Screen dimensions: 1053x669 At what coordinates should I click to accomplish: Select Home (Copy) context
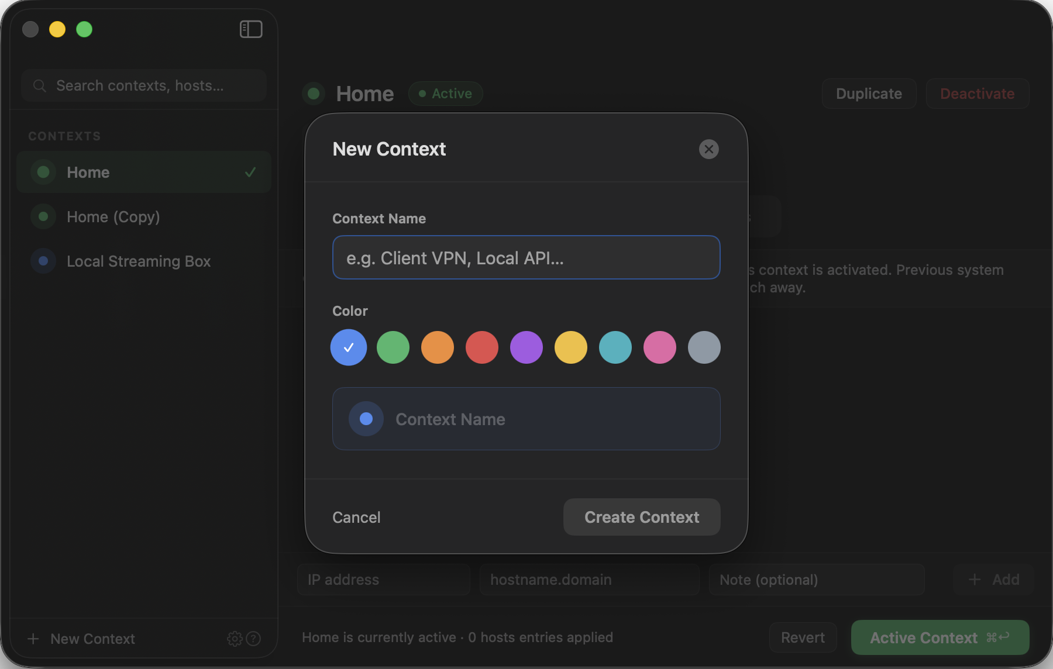pos(144,216)
